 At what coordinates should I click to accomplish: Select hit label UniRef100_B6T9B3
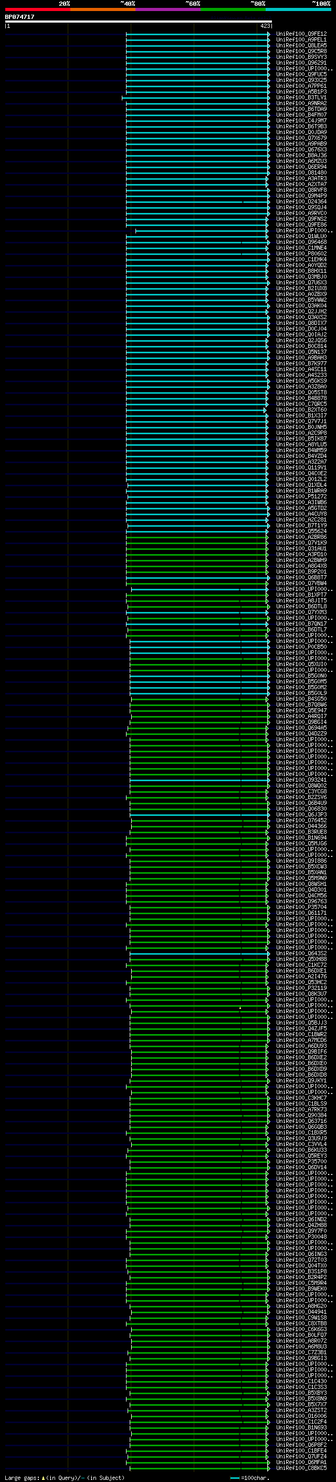point(301,126)
